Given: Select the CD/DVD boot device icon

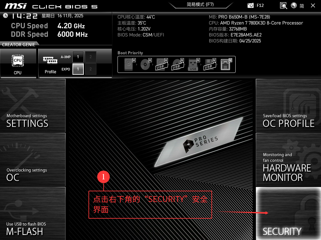Looking at the screenshot, I should click(x=145, y=64).
